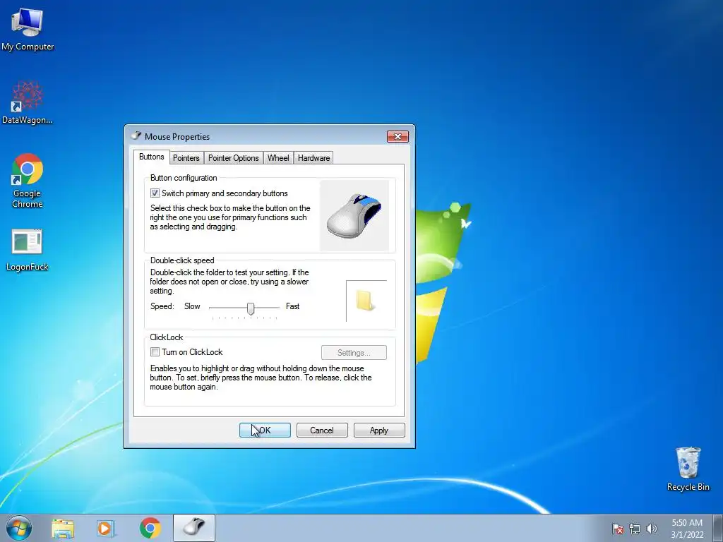Click the Apply button
Screen dimensions: 723x542
379,430
